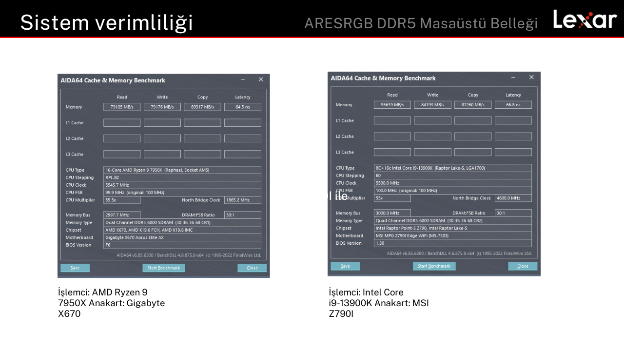The width and height of the screenshot is (624, 351).
Task: Click the L2 Cache Read box in the Intel window
Action: 392,136
